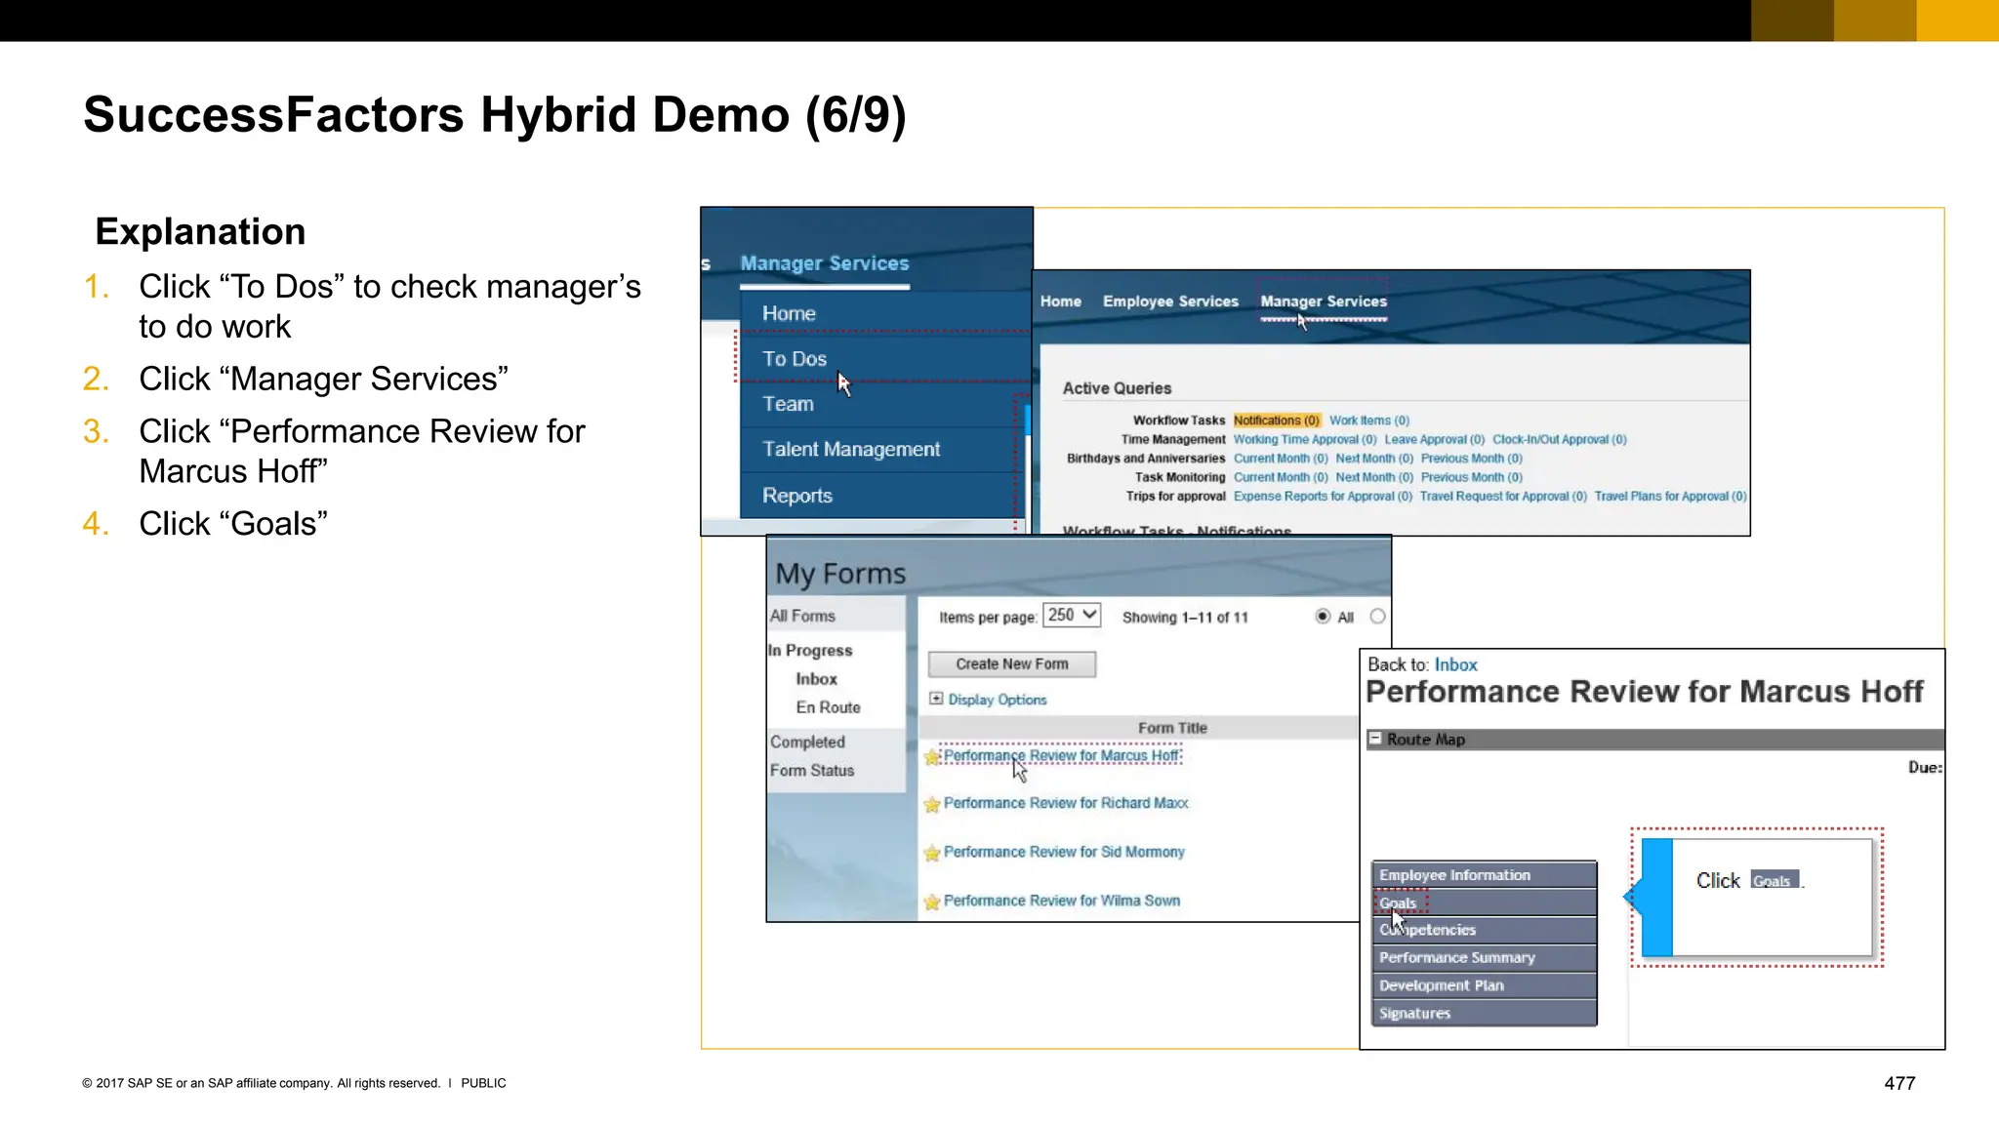
Task: Open Employee Information section button
Action: (1484, 875)
